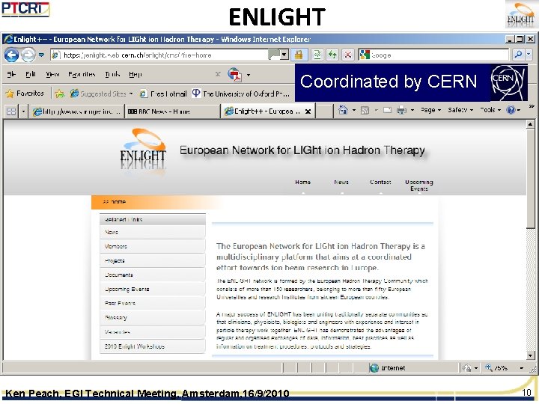Open the Edit menu
Image resolution: width=539 pixels, height=404 pixels.
click(31, 74)
